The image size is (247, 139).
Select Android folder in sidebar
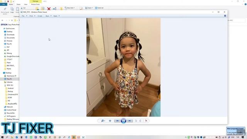pyautogui.click(x=10, y=88)
